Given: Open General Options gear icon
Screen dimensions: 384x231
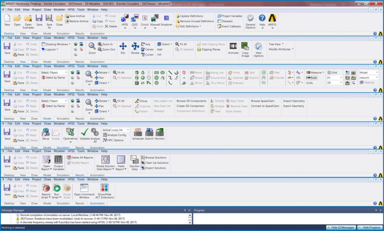Looking at the screenshot, I should tap(250, 18).
